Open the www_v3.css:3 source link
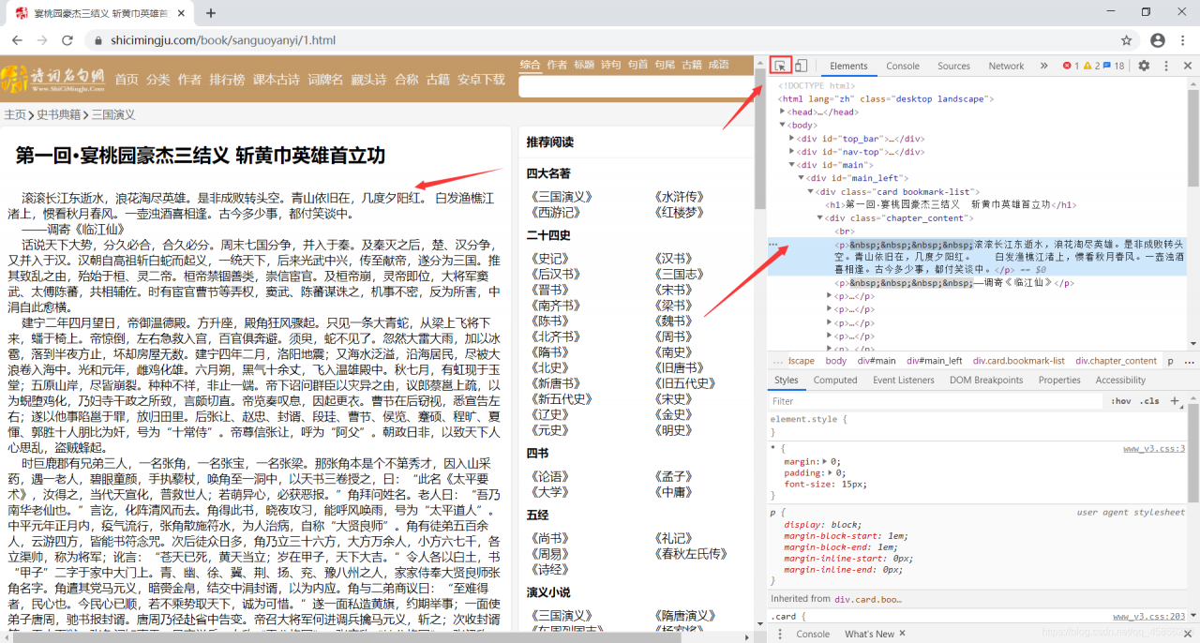 [1154, 449]
